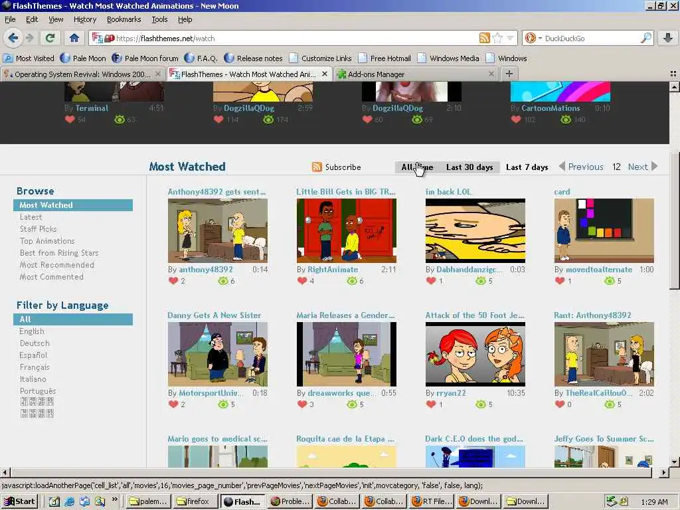Open the Bookmarks menu
680x510 pixels.
point(124,19)
